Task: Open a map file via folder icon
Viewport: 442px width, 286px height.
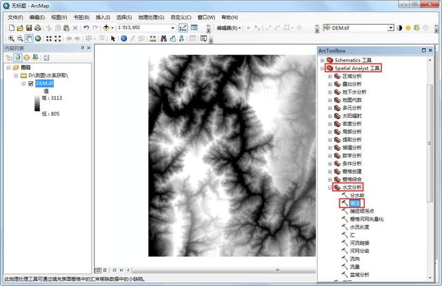Action: [20, 28]
